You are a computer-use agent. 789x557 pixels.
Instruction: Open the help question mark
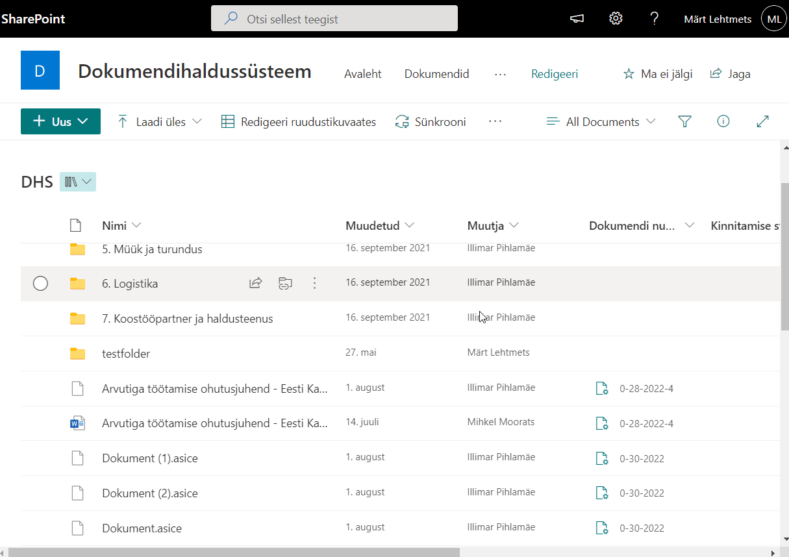tap(655, 19)
